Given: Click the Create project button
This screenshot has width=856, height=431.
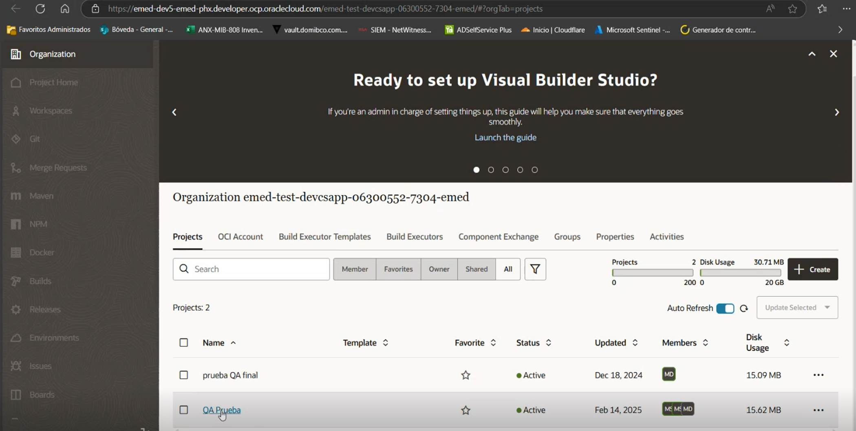Looking at the screenshot, I should (x=813, y=269).
